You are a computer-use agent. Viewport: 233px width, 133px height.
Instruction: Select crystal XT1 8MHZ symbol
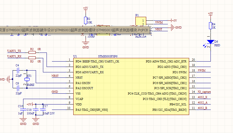click(27, 79)
